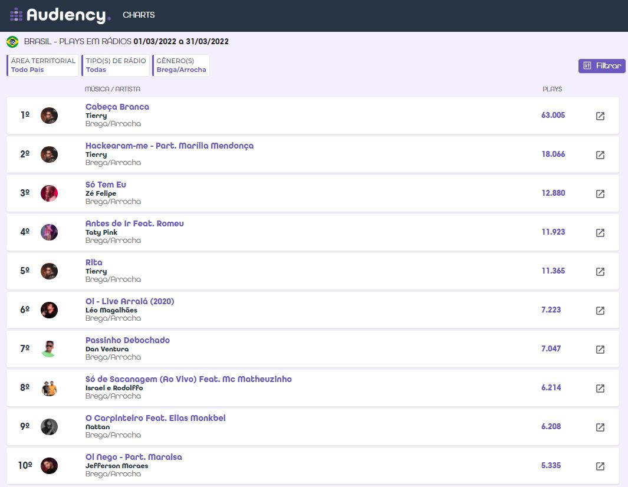Open song Oi Nego - Part. Maraísa
Image resolution: width=628 pixels, height=487 pixels.
click(x=133, y=456)
